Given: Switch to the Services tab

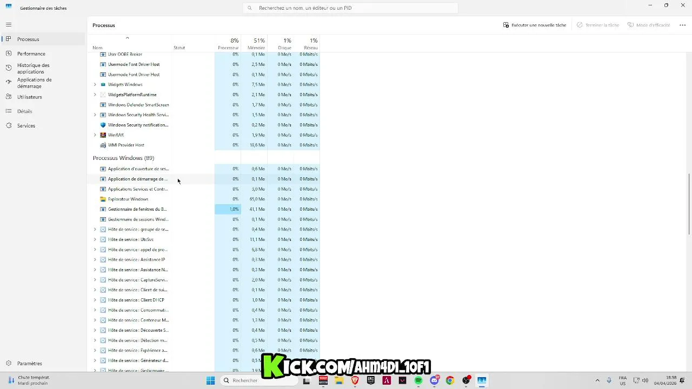Looking at the screenshot, I should (x=43, y=125).
